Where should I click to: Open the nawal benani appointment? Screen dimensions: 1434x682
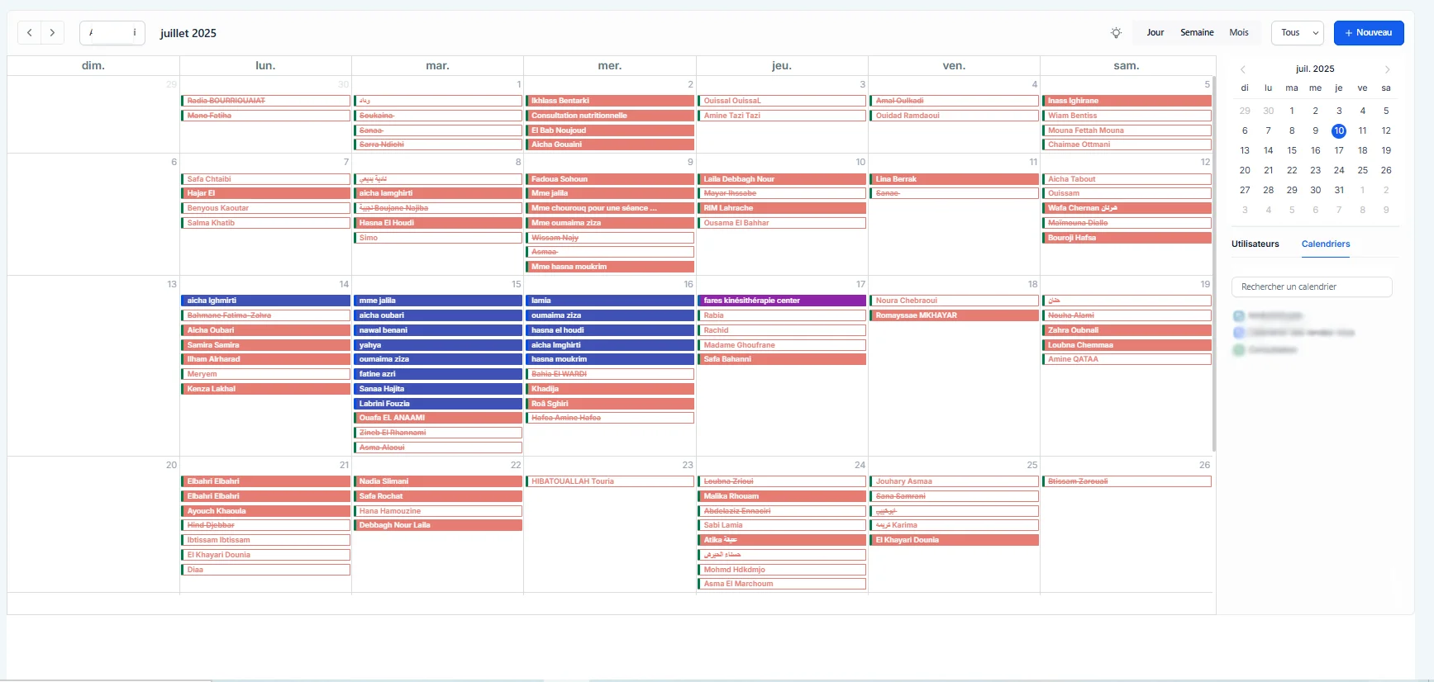[x=437, y=330]
